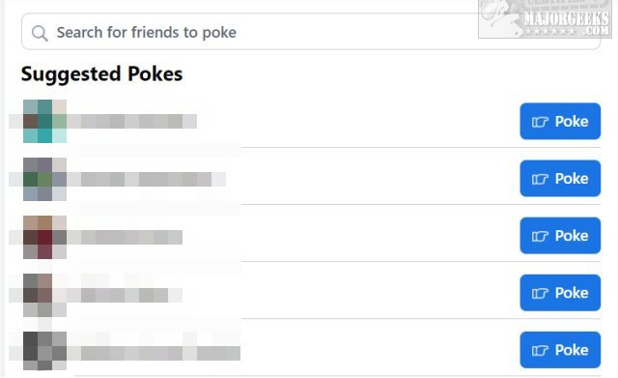Click pointing hand icon in third Poke button
Image resolution: width=618 pixels, height=378 pixels.
click(x=540, y=236)
